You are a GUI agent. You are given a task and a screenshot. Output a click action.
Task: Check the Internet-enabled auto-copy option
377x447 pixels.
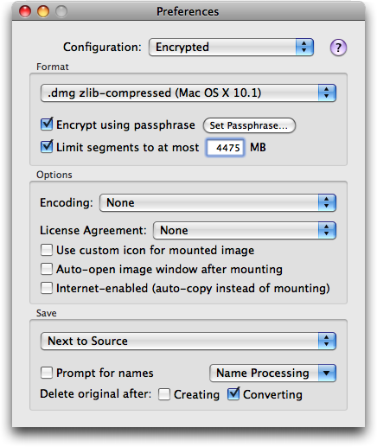coord(47,288)
